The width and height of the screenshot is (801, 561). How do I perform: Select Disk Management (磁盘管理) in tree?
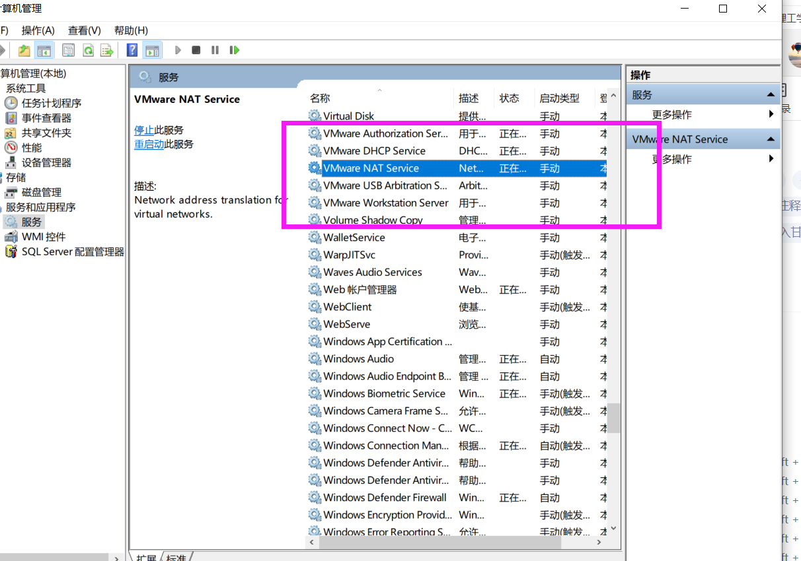[42, 192]
